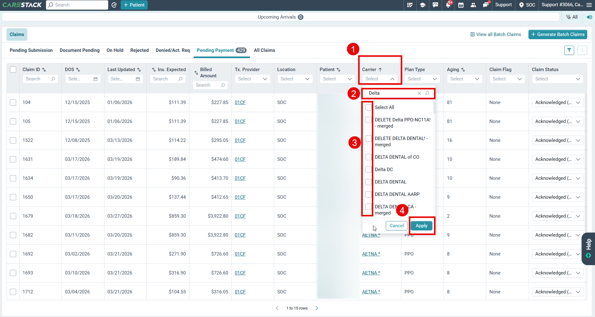
Task: Open the DOS date picker calendar icon
Action: coord(95,79)
